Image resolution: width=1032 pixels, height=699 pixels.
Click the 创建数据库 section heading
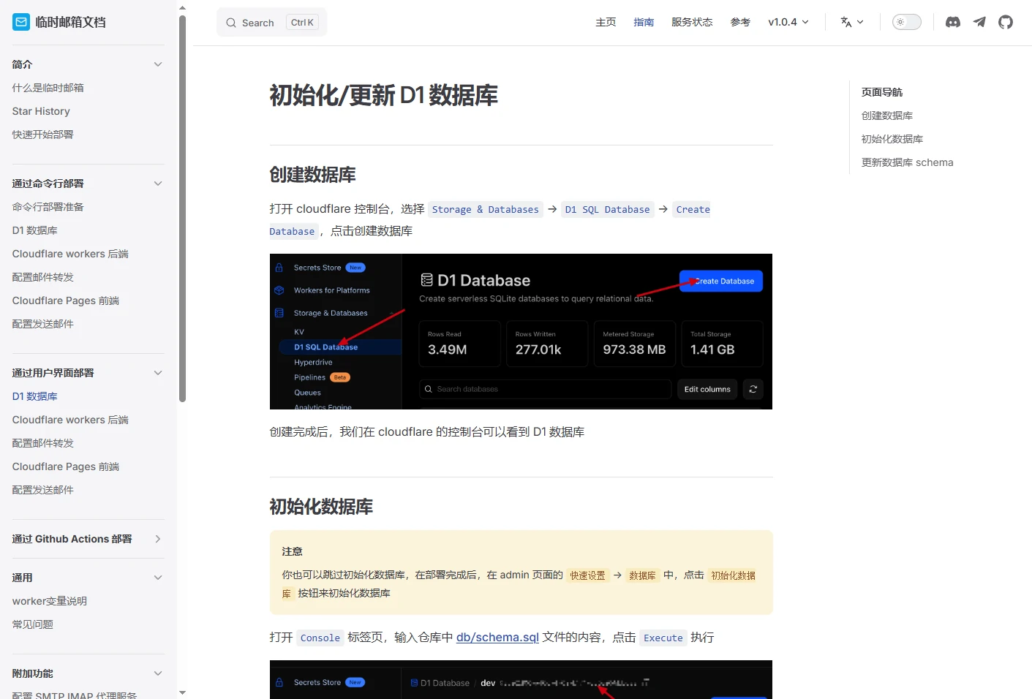[x=313, y=175]
